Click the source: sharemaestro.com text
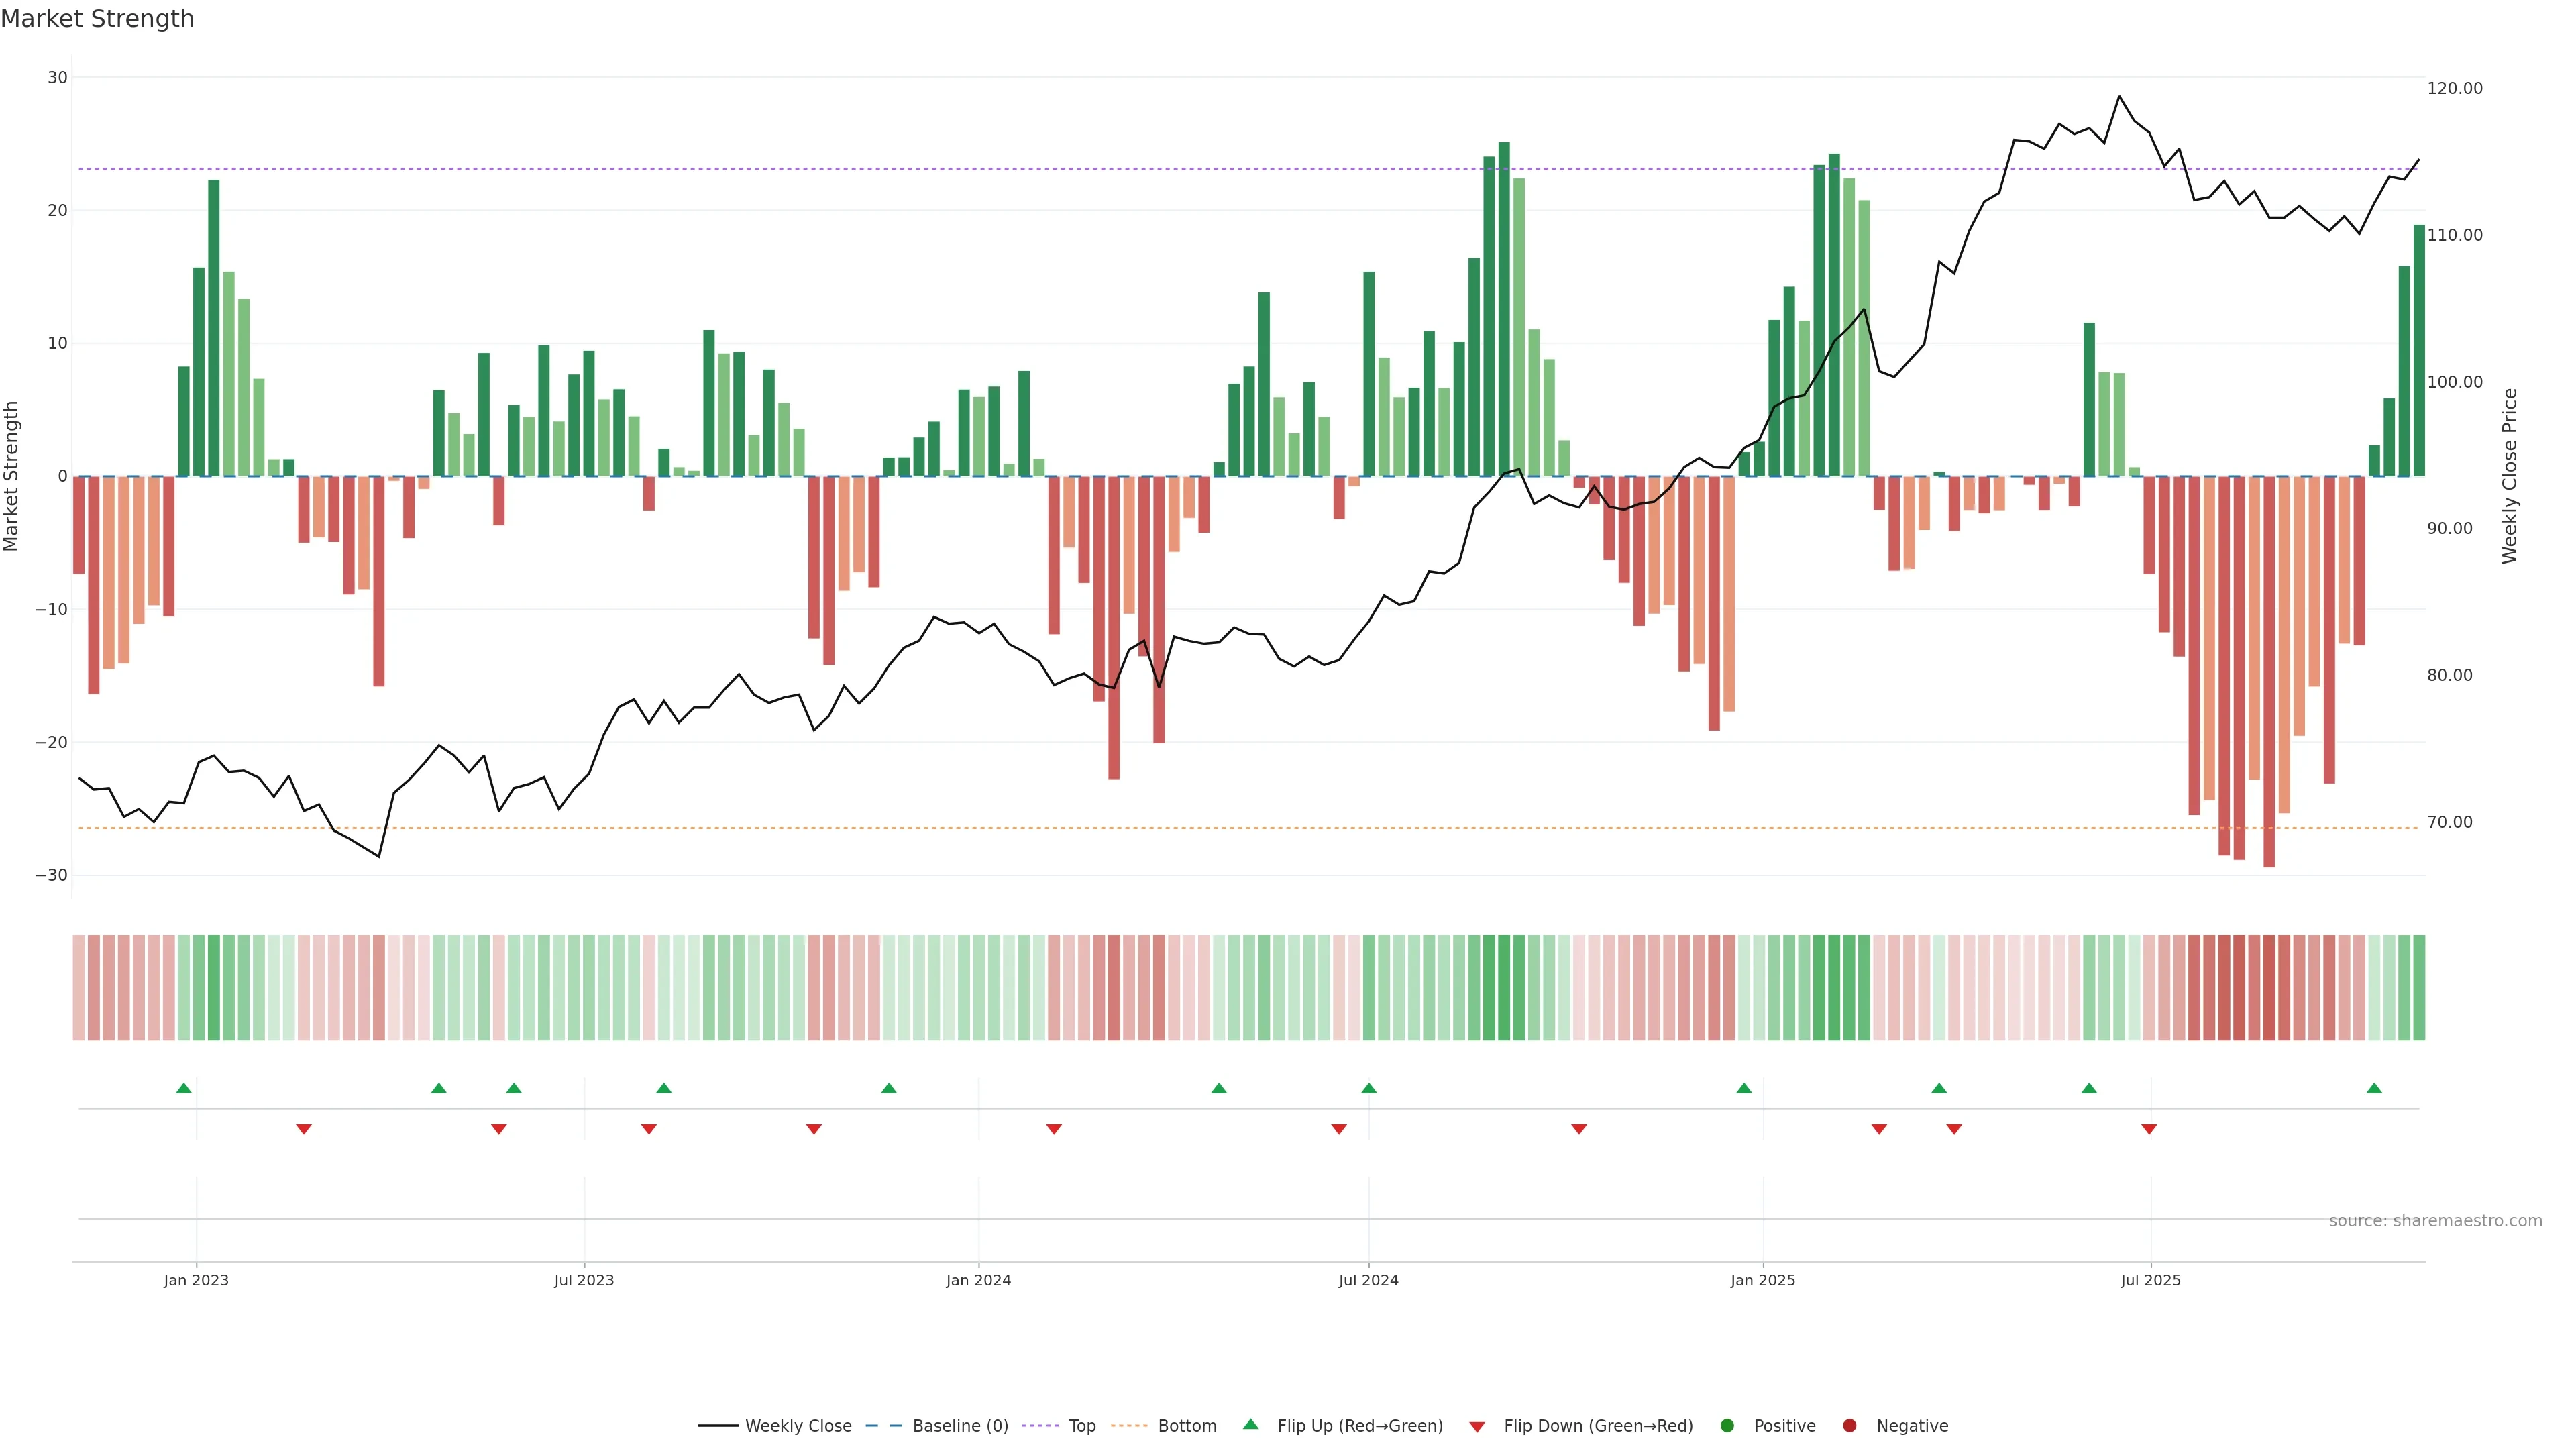The height and width of the screenshot is (1449, 2576). [x=2435, y=1221]
